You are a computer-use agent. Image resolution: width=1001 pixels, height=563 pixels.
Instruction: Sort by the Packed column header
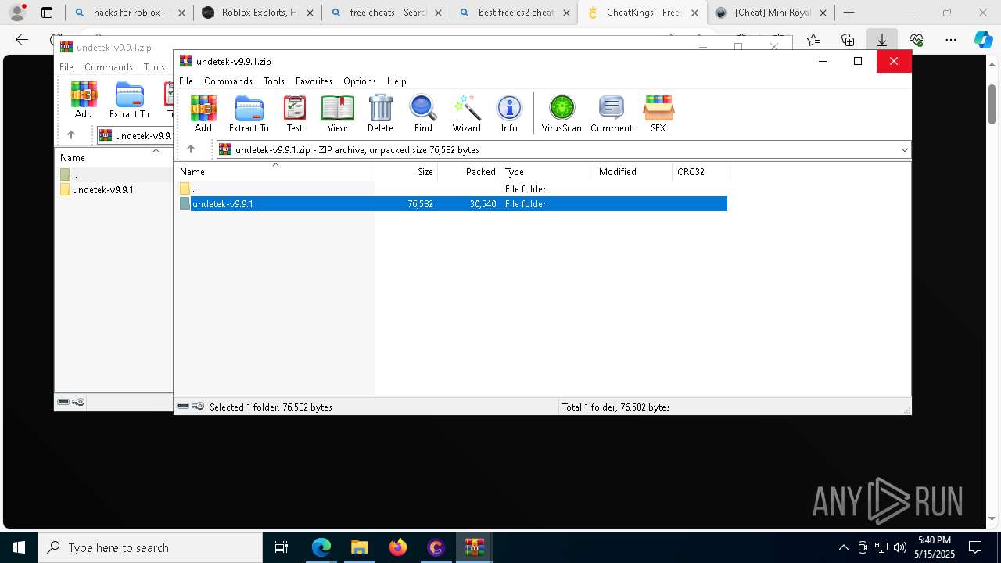coord(468,172)
